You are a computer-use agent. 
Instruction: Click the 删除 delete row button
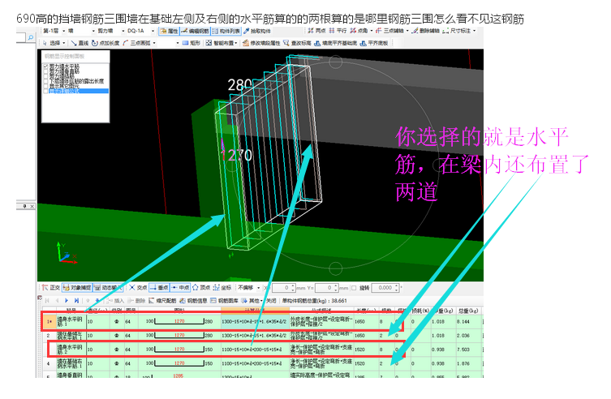(136, 301)
